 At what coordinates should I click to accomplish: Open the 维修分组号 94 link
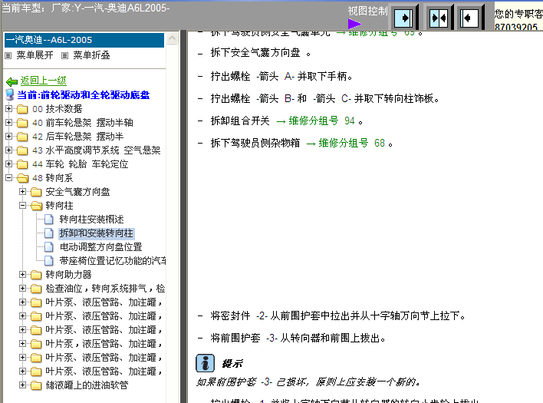pos(315,121)
